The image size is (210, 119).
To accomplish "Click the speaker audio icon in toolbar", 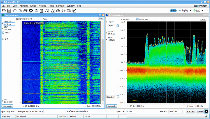I will [63, 11].
